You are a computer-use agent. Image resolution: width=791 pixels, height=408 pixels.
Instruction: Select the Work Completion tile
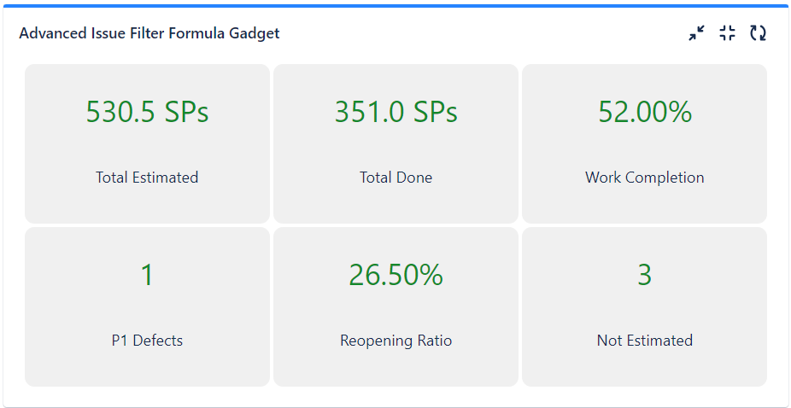pos(645,143)
